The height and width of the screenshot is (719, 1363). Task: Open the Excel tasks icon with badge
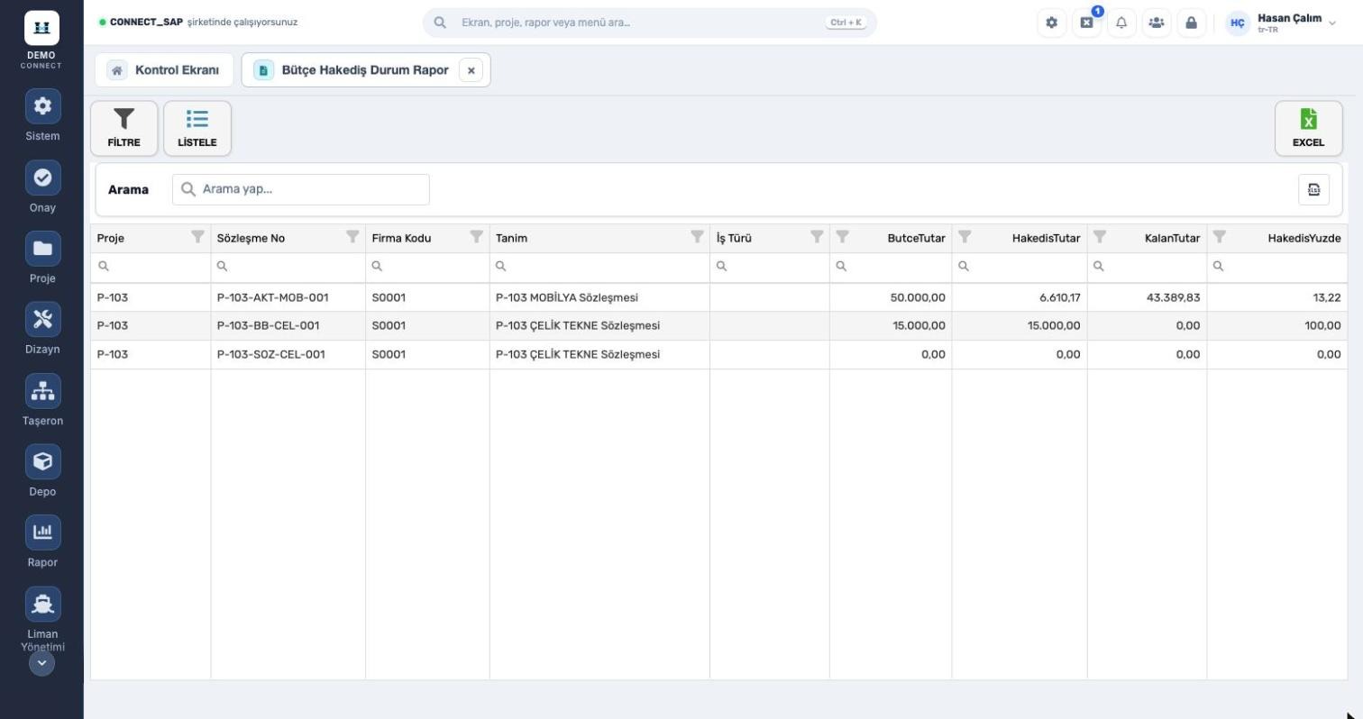pos(1086,23)
